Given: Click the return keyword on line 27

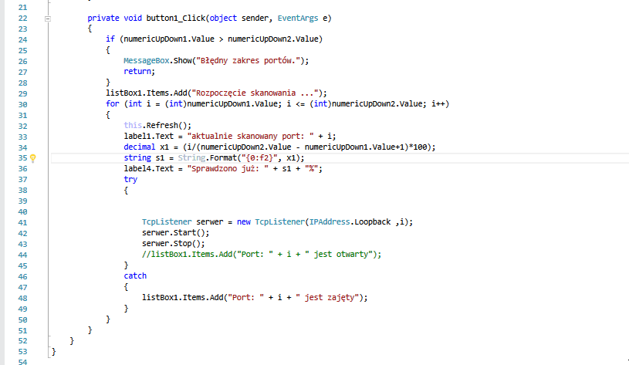Looking at the screenshot, I should point(137,72).
